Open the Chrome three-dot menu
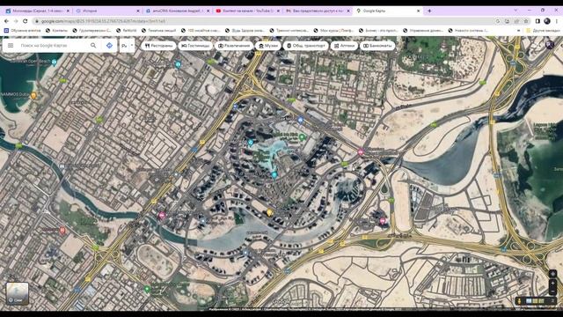This screenshot has height=317, width=563. point(557,21)
